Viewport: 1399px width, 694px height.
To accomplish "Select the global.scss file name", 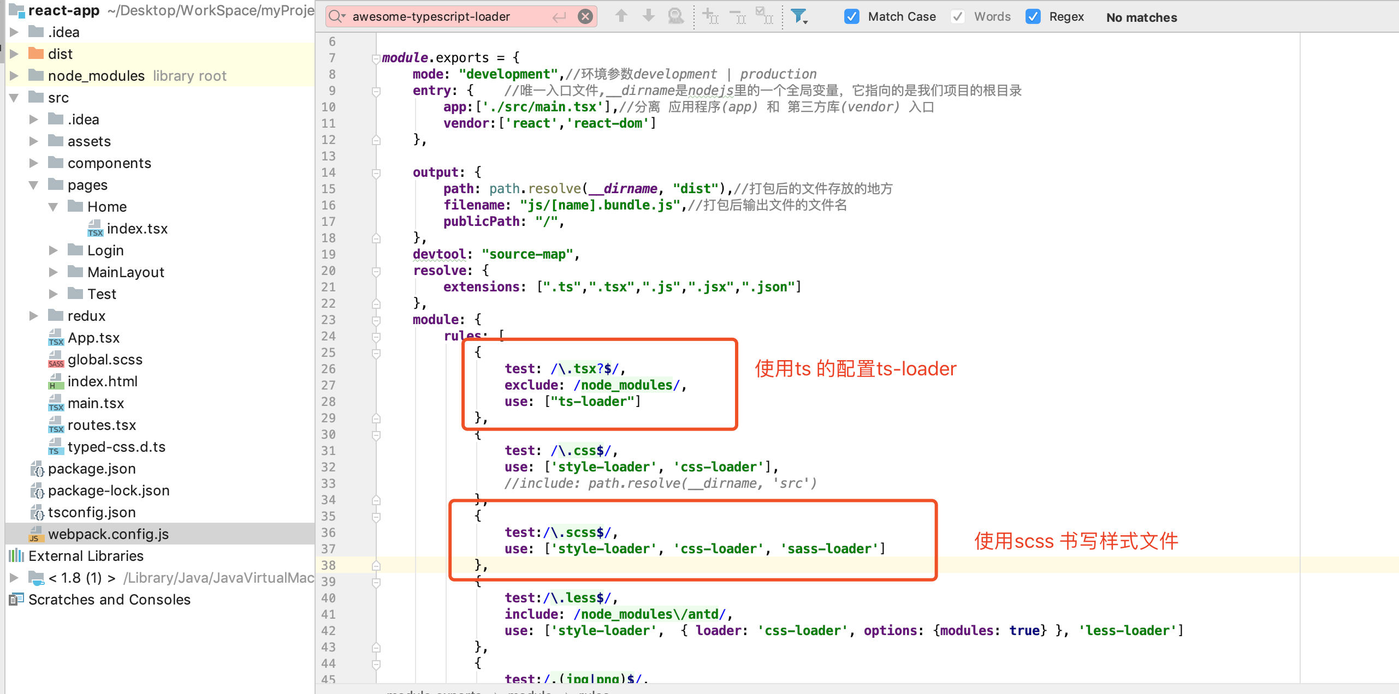I will 105,360.
